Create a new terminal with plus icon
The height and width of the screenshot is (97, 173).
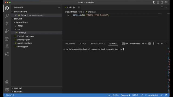tap(143, 44)
